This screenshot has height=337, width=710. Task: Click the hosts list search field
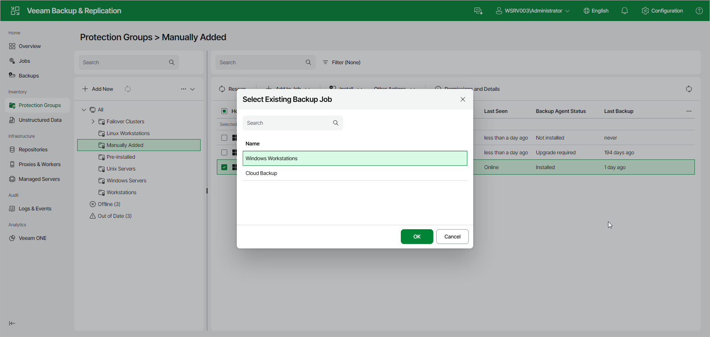click(x=266, y=62)
